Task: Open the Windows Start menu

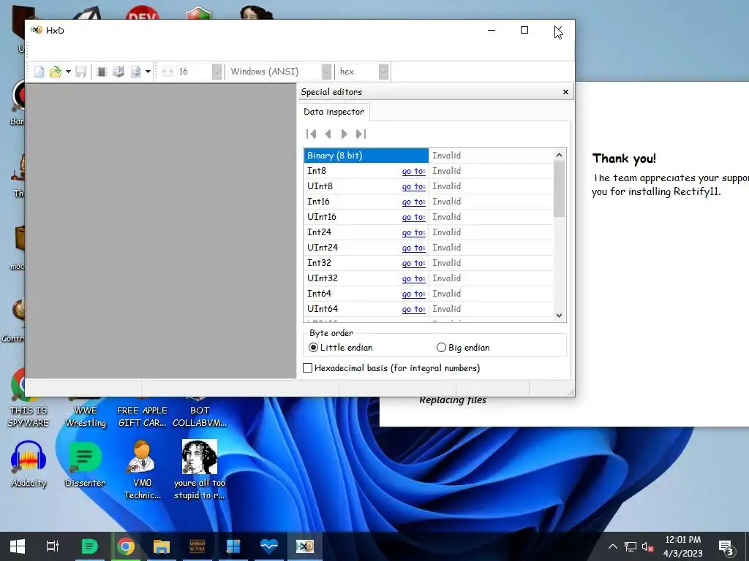Action: click(x=18, y=546)
